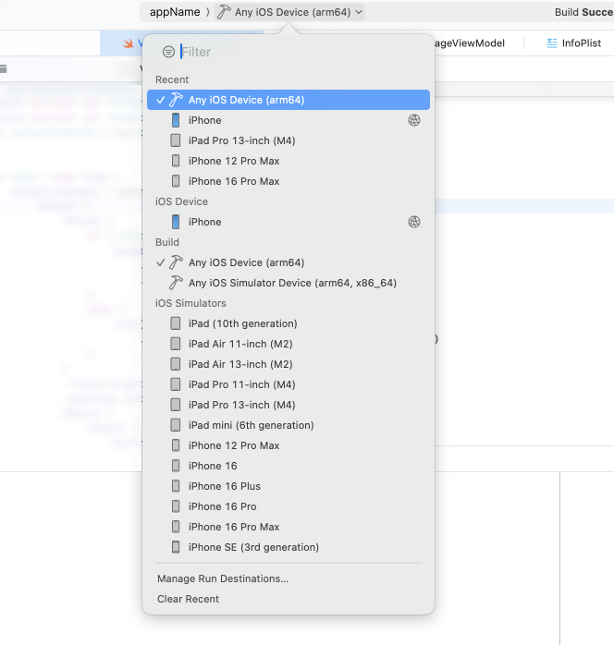614x645 pixels.
Task: Pick iPhone 12 Pro Max under iOS Simulators
Action: pyautogui.click(x=289, y=445)
